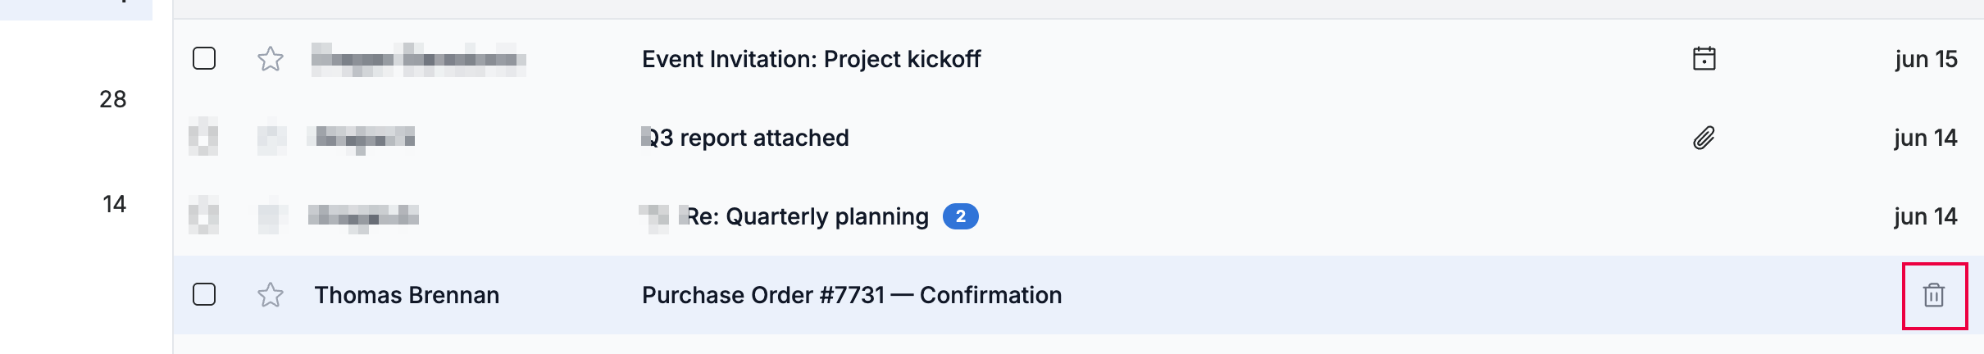Select the sidebar folder showing 28 unread
The height and width of the screenshot is (354, 1984).
(x=113, y=99)
